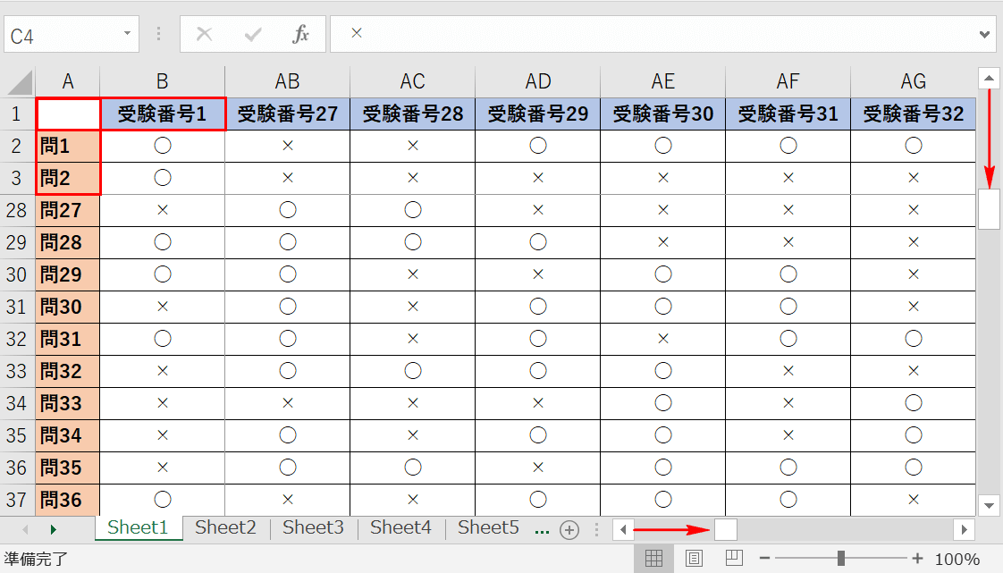Screen dimensions: 1003x573
Task: Show more sheet tabs via ellipsis
Action: tap(542, 529)
